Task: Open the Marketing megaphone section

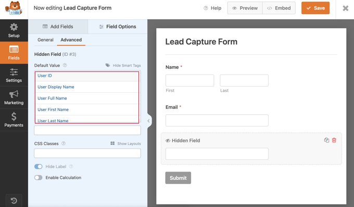Action: click(x=14, y=98)
